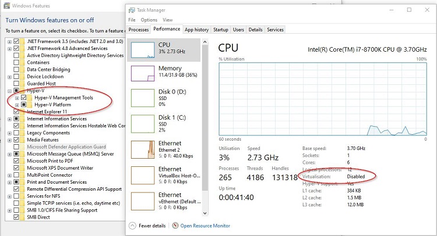Uncheck SMB Direct checkbox

16,217
